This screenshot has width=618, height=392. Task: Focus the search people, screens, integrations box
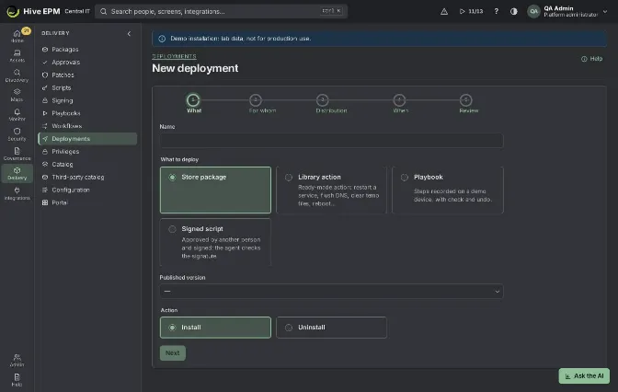pos(221,11)
